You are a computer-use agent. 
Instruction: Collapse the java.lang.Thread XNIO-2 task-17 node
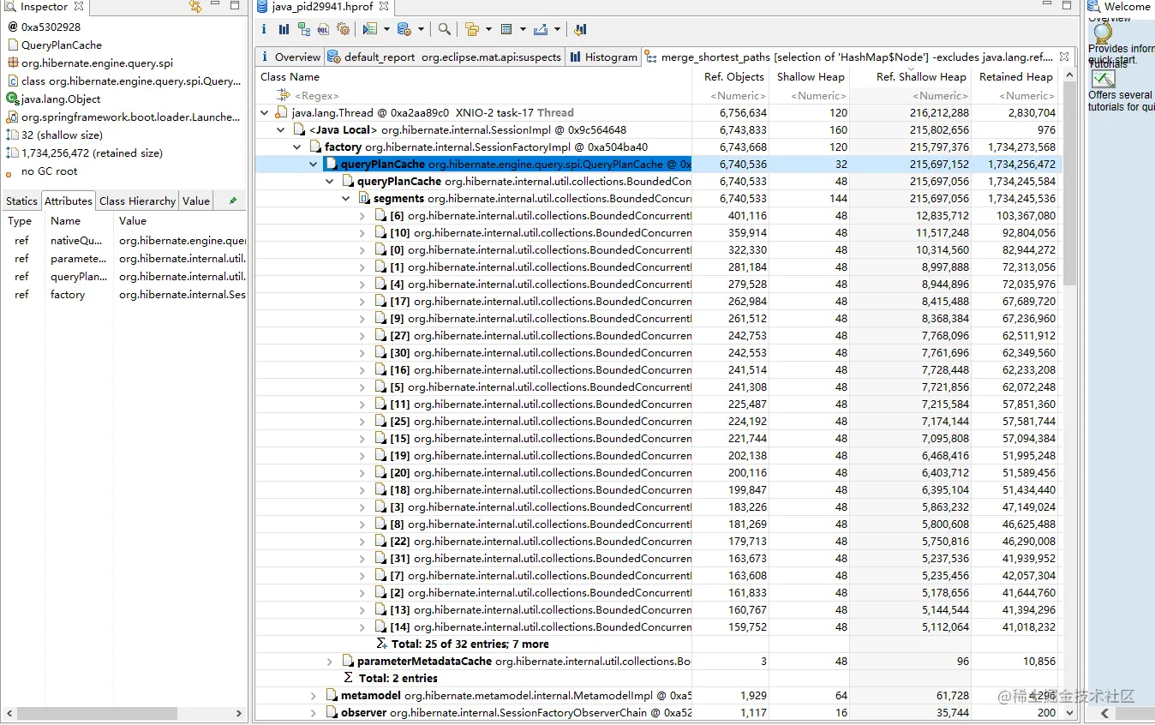click(265, 112)
